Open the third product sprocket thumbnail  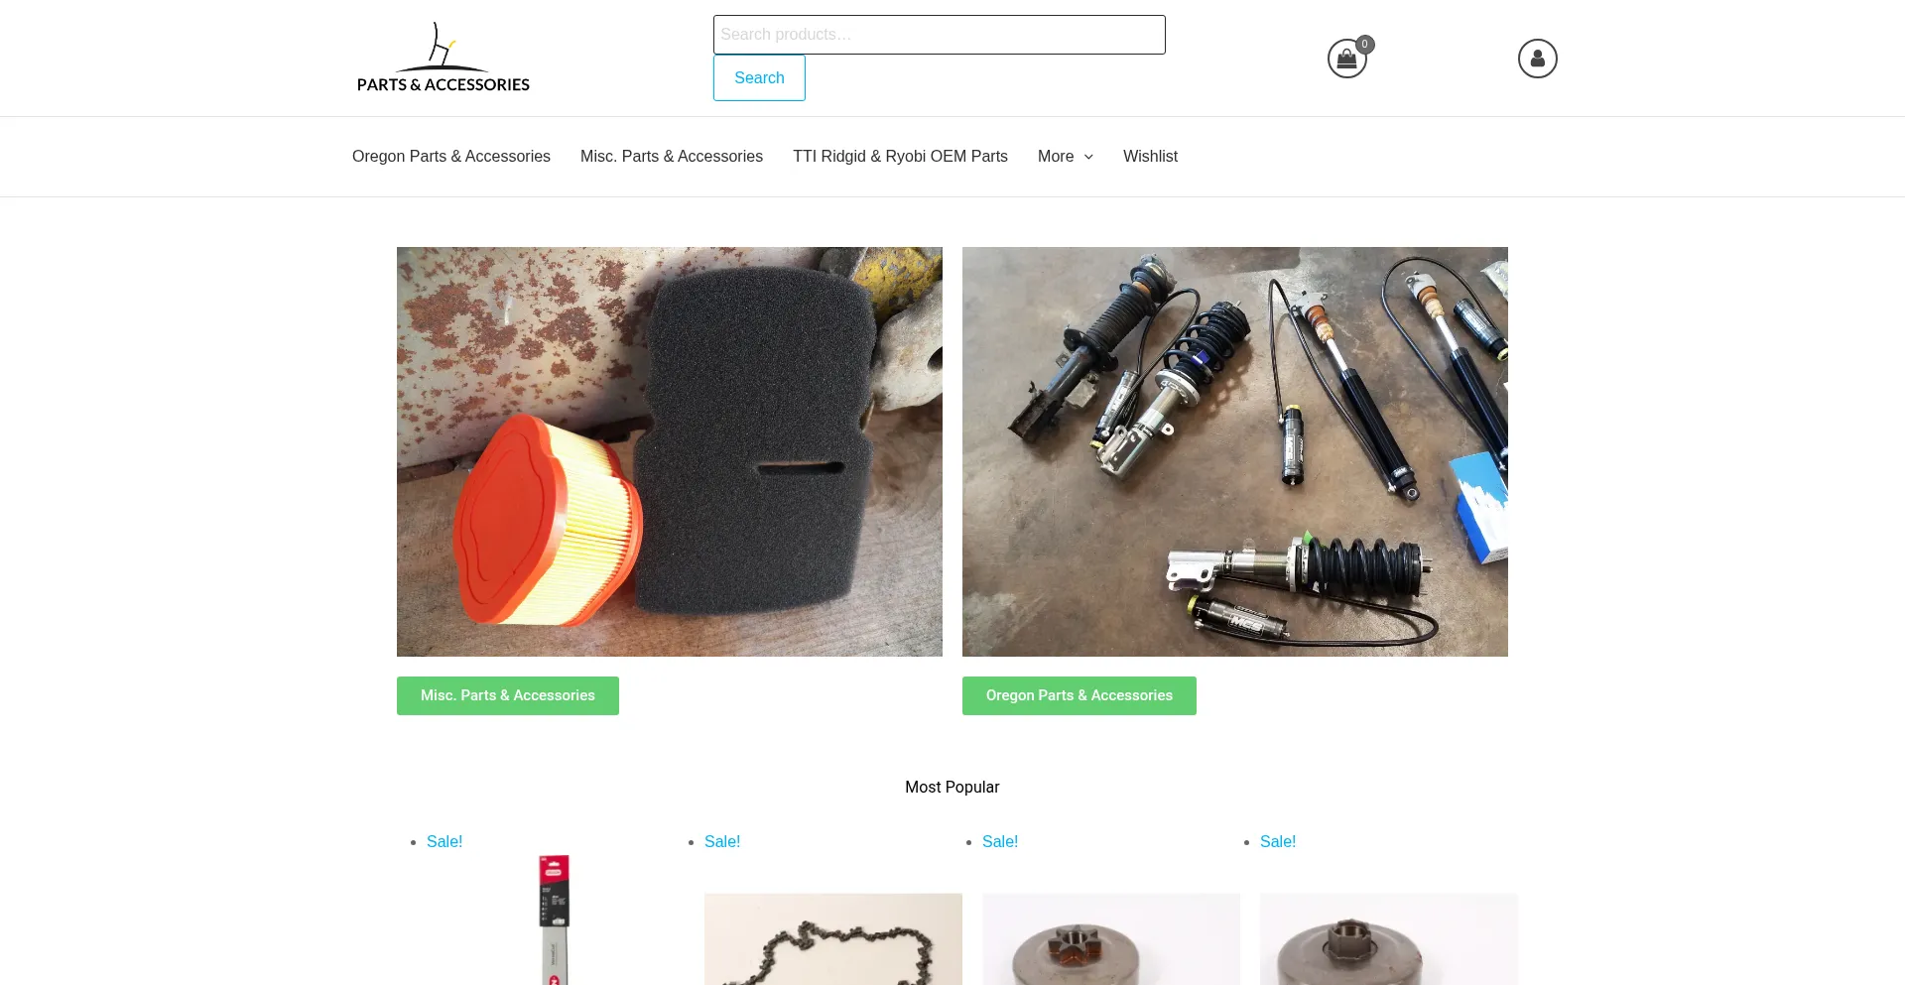click(x=1111, y=938)
